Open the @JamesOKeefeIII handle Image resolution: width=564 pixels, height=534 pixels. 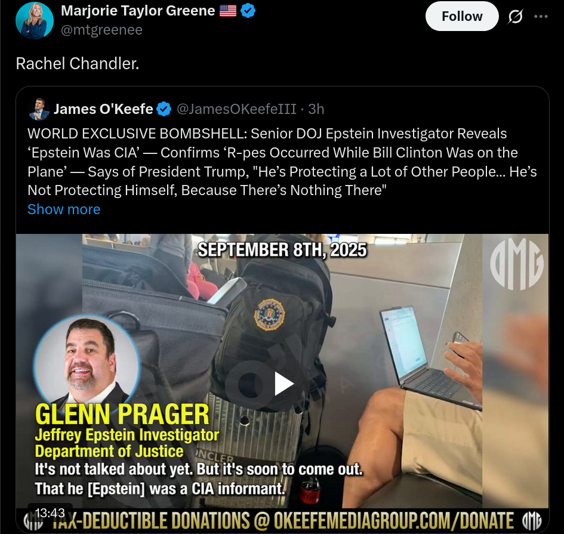[237, 109]
